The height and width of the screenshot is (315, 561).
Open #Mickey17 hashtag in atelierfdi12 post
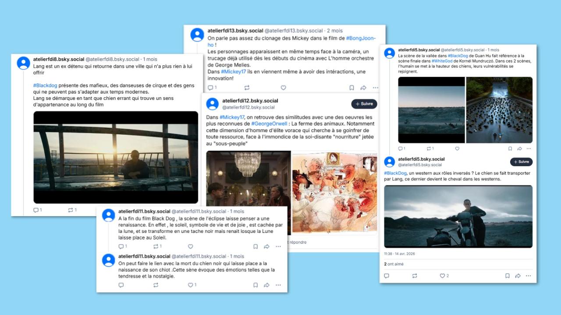point(232,117)
